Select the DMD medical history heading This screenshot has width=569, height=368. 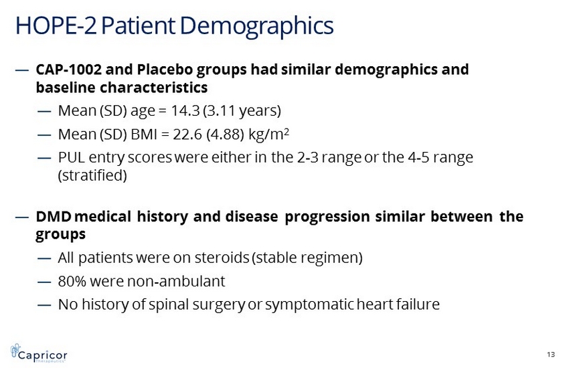pos(279,217)
